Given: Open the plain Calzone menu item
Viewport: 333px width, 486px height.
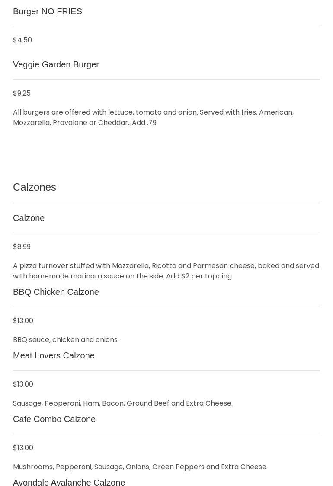Looking at the screenshot, I should 29,218.
